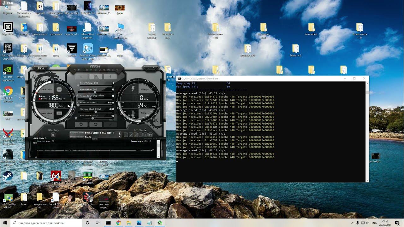This screenshot has width=404, height=227.
Task: Select GeForce Experience desktop icon
Action: tap(8, 73)
